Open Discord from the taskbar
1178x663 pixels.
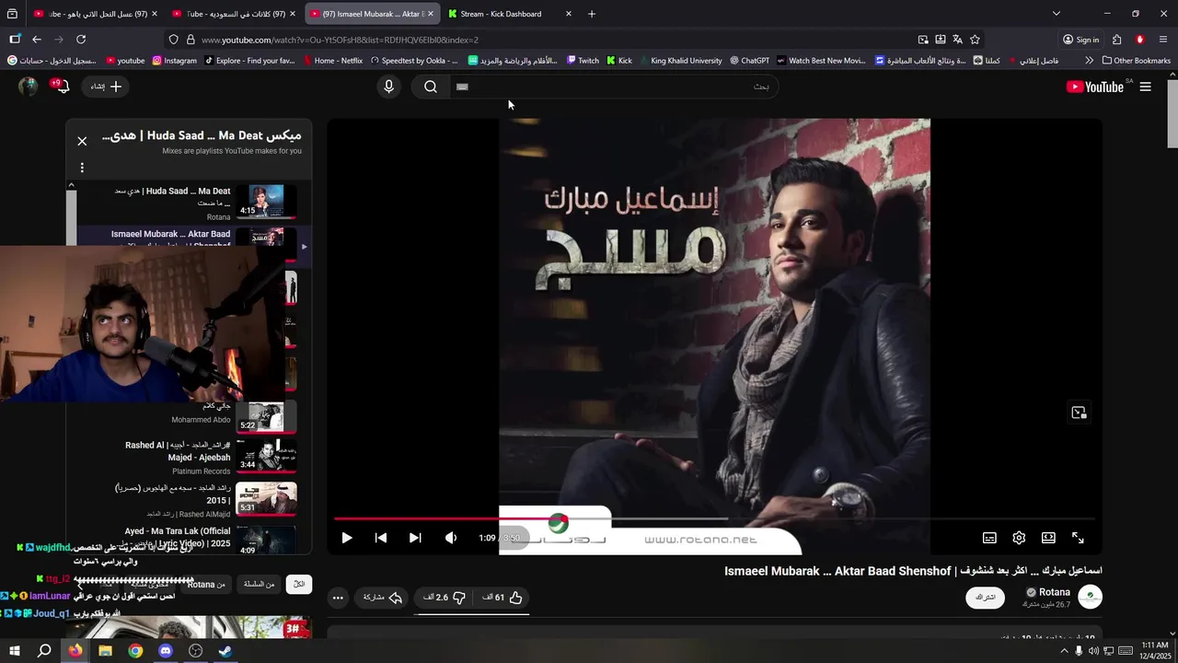coord(166,651)
